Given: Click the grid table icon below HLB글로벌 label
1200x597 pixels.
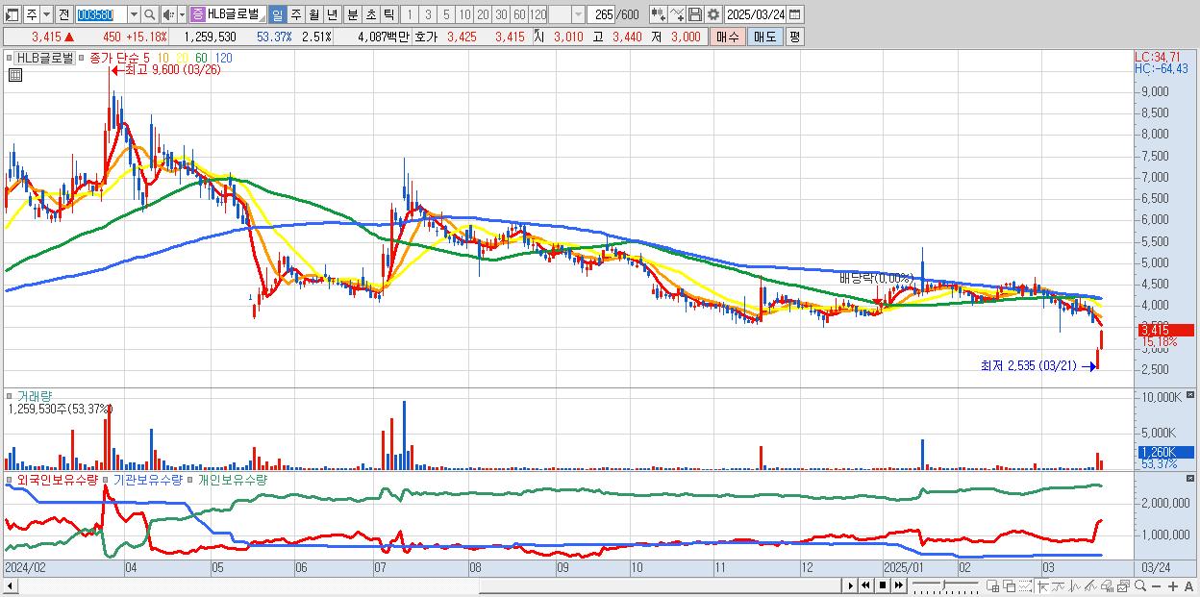Looking at the screenshot, I should click(x=14, y=75).
